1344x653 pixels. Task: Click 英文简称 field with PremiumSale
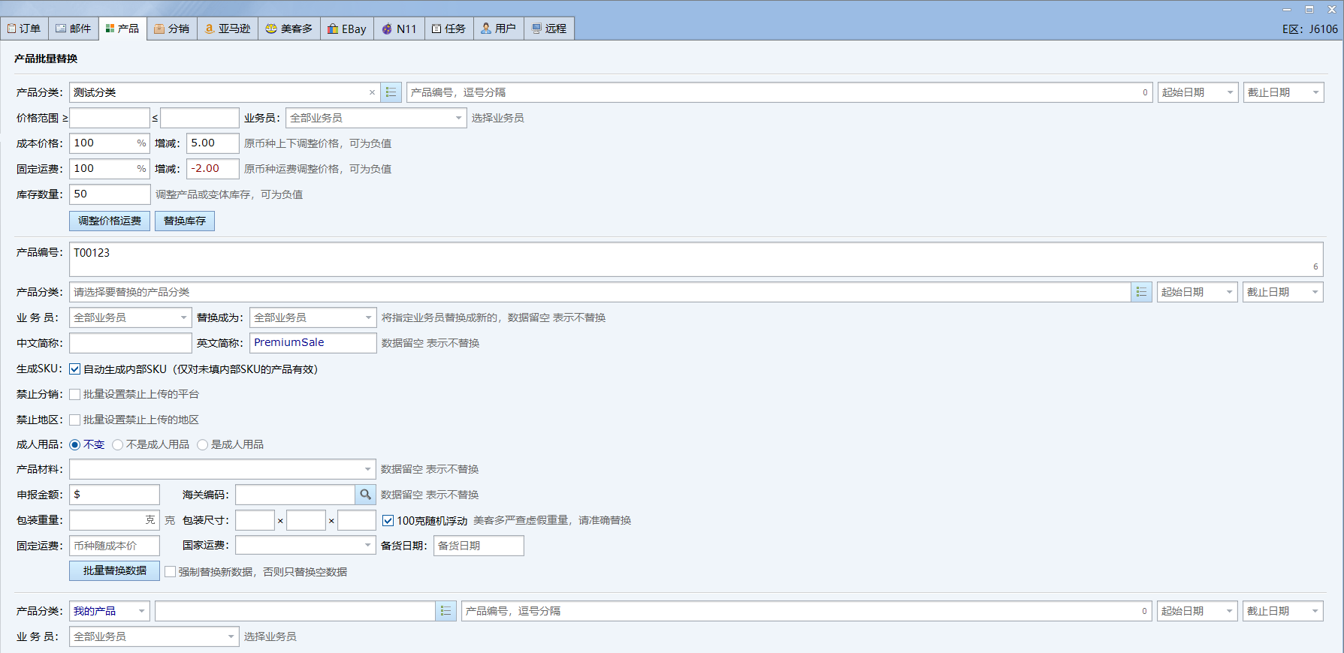tap(313, 343)
